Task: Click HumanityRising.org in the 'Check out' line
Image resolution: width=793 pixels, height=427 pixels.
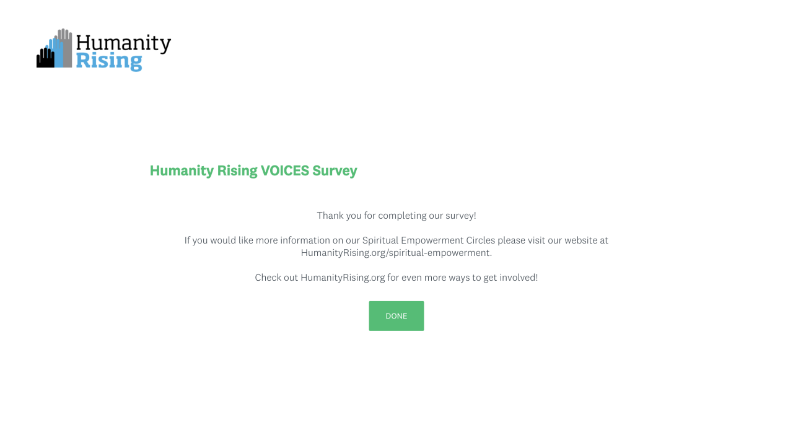Action: 343,278
